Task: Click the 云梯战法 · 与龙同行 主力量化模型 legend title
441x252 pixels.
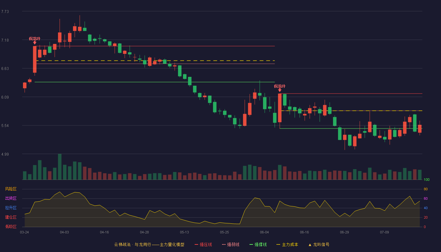Action: click(x=149, y=244)
